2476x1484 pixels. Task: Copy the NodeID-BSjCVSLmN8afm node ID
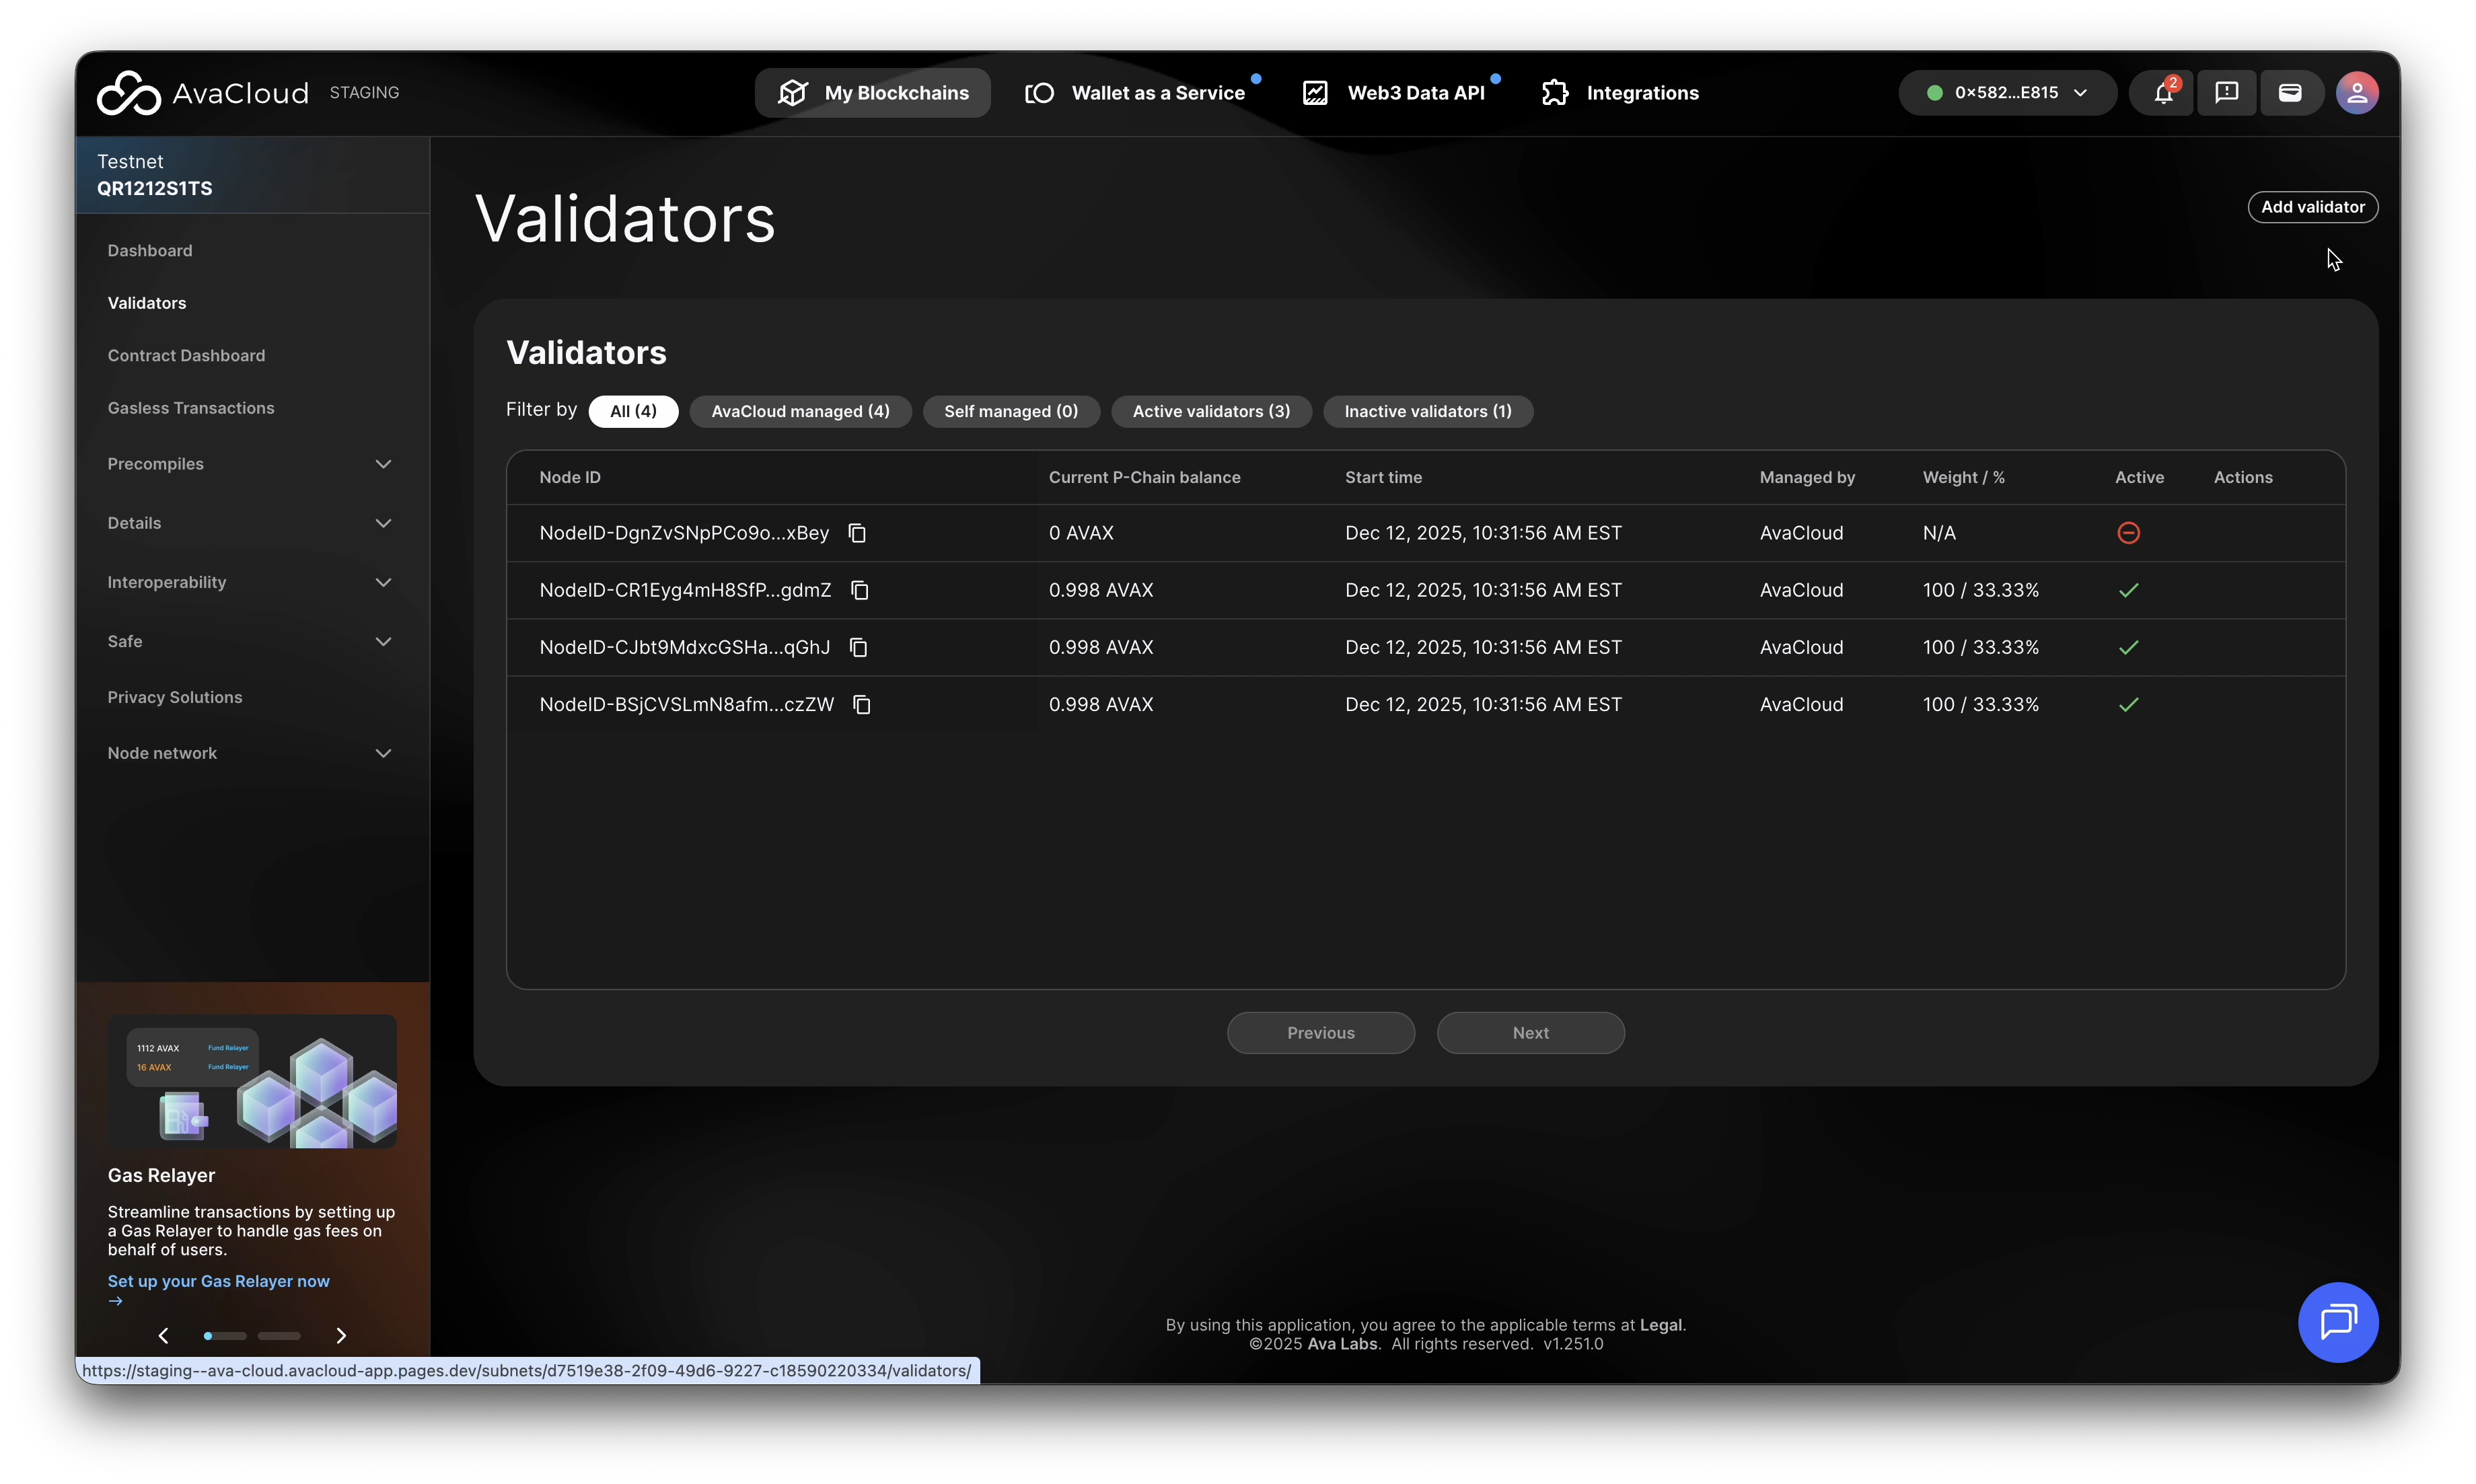click(x=861, y=705)
